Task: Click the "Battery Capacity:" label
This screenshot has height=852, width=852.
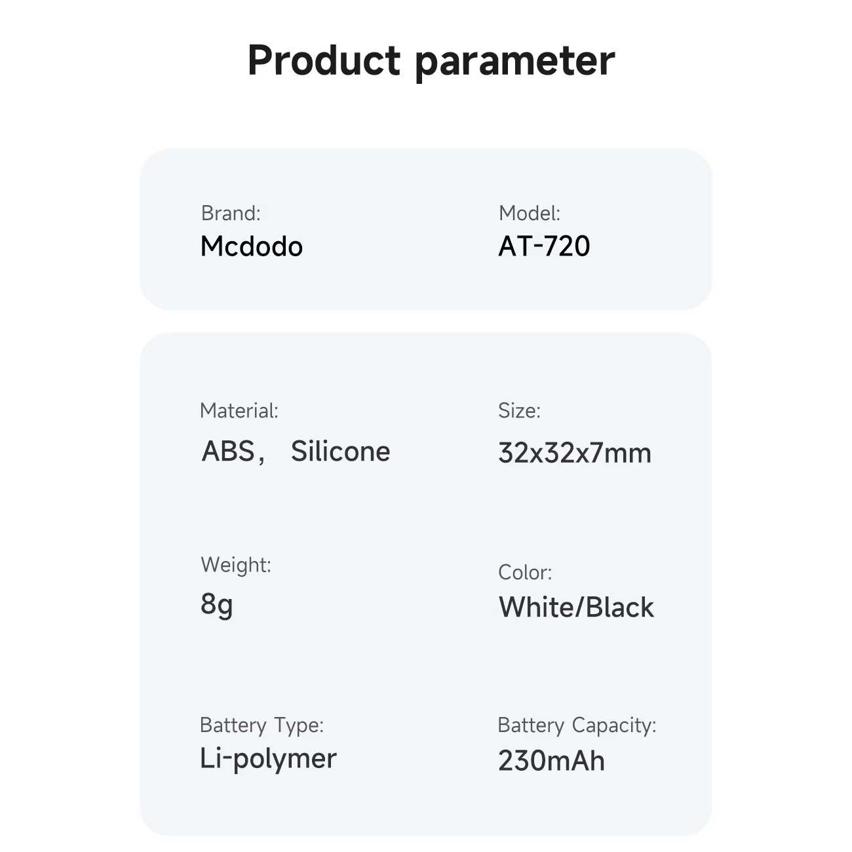Action: (577, 726)
